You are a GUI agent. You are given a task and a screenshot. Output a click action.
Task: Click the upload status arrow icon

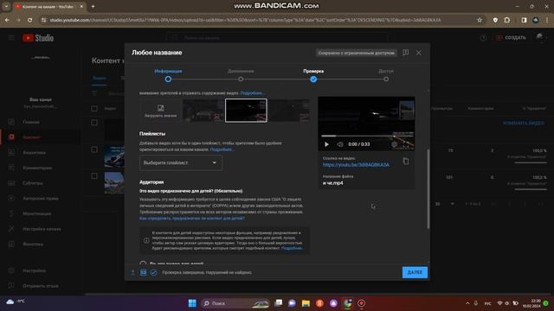click(132, 273)
